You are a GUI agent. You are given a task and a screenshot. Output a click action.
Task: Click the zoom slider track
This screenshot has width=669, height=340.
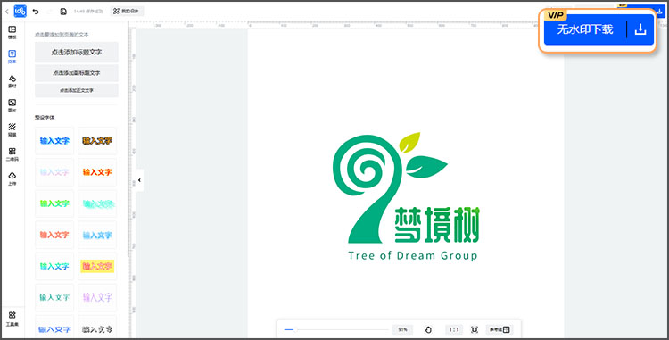click(336, 330)
